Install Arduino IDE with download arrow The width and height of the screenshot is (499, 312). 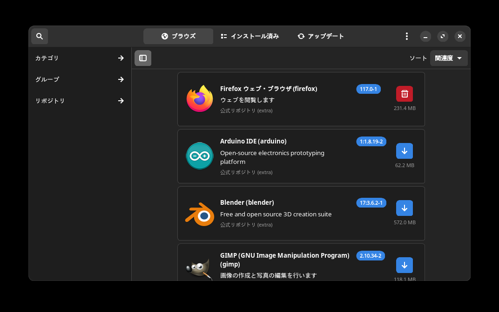click(405, 151)
